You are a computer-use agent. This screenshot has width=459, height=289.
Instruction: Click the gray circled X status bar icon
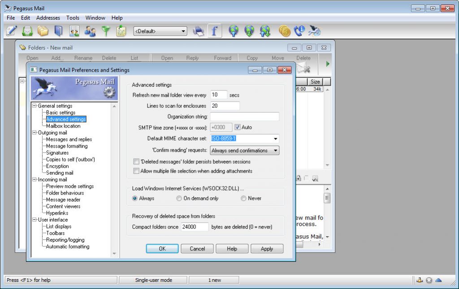pos(429,280)
